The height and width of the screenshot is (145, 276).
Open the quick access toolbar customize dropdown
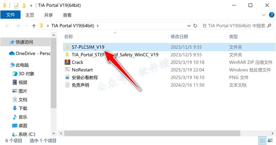pyautogui.click(x=31, y=6)
